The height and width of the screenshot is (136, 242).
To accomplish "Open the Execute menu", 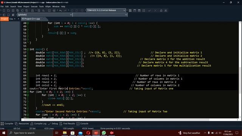I will click(34, 6).
